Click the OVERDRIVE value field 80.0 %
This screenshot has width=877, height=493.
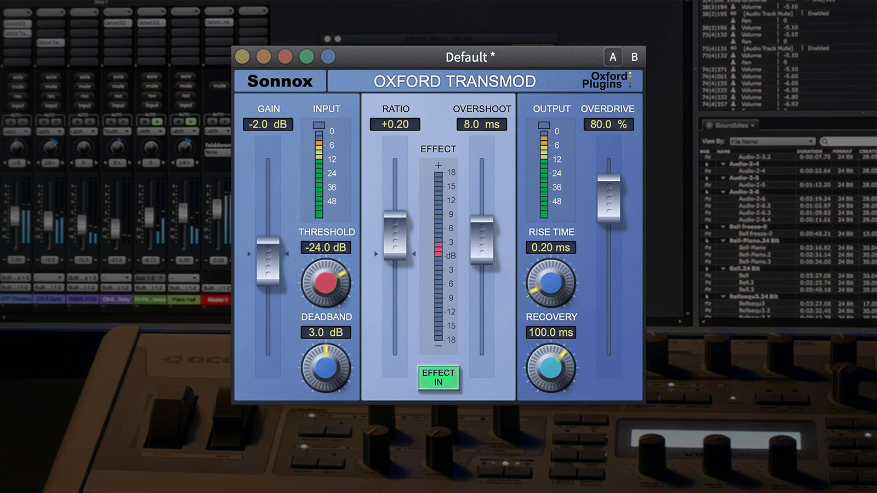point(608,124)
